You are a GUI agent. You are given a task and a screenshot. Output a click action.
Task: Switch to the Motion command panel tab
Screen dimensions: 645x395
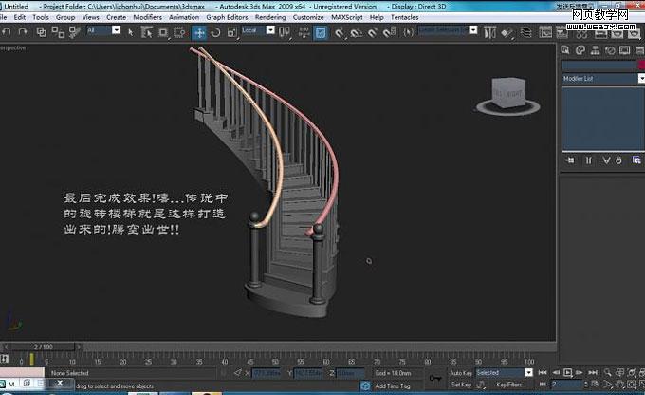pyautogui.click(x=610, y=50)
